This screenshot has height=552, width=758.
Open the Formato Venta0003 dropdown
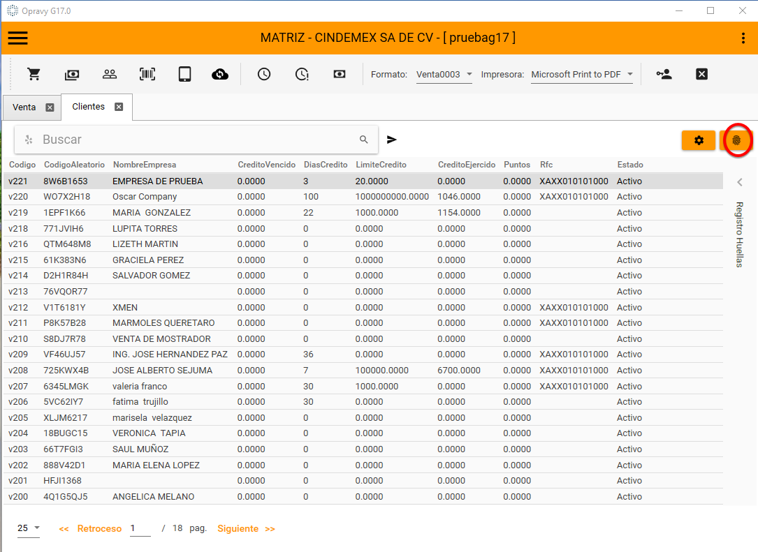point(444,75)
